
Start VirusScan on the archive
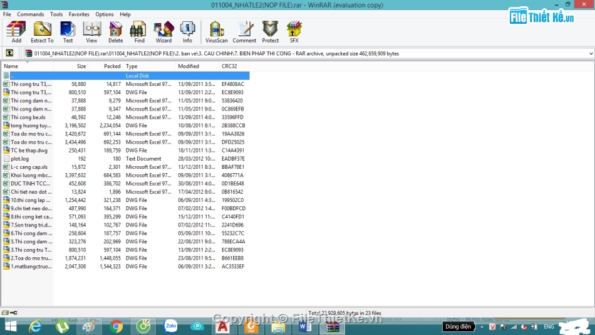pos(216,32)
